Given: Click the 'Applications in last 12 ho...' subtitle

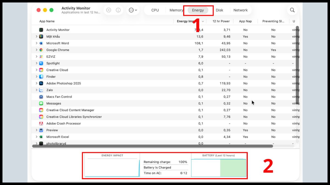Looking at the screenshot, I should 81,12.
